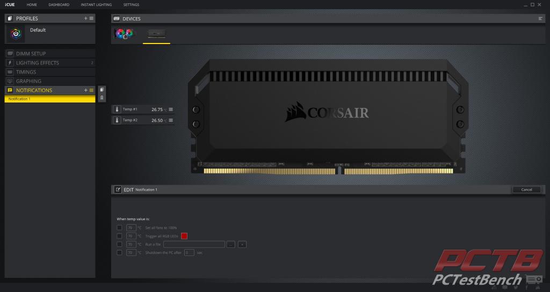Enable 'Shutdown the PC after' checkbox
This screenshot has width=550, height=292.
click(x=119, y=252)
